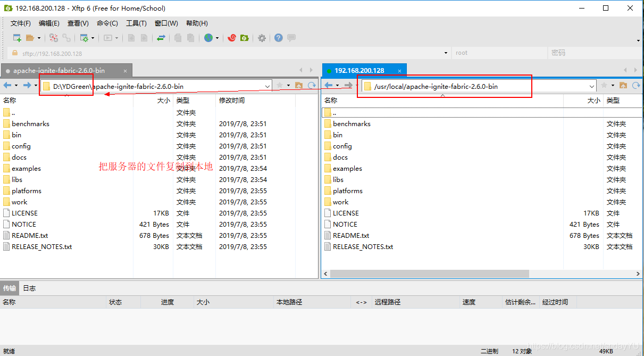Open the 窗口(W) menu
Screen dimensions: 644x356
coord(166,23)
